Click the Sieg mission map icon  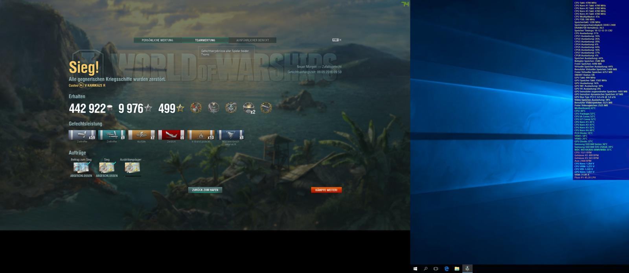[107, 167]
